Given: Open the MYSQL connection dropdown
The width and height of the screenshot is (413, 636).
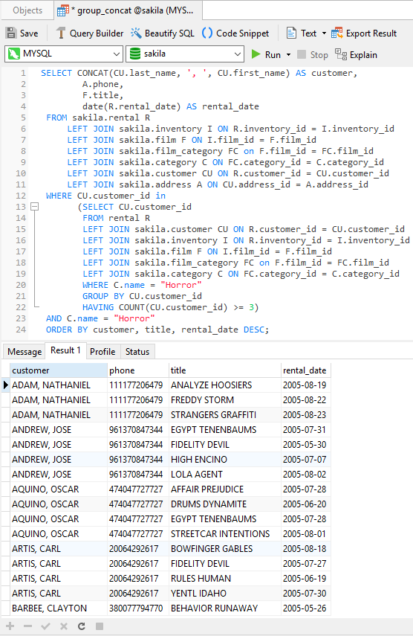Looking at the screenshot, I should (x=64, y=54).
